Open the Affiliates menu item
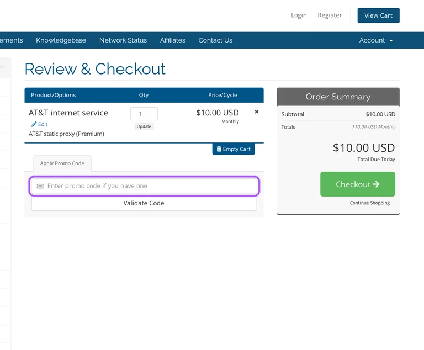This screenshot has height=350, width=424. (x=172, y=40)
